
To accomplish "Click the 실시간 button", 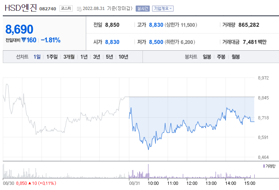I will [143, 8].
